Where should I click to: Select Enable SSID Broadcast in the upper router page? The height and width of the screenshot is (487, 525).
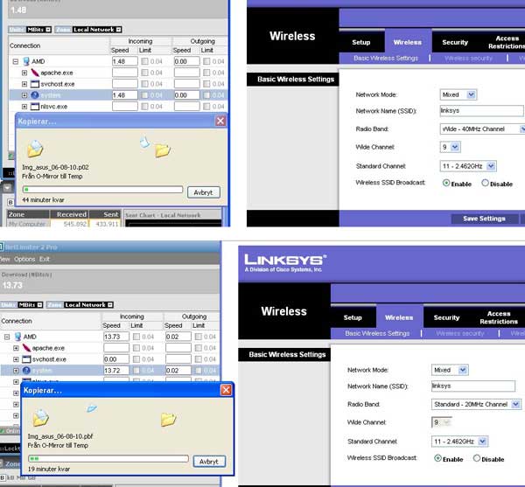click(x=446, y=183)
